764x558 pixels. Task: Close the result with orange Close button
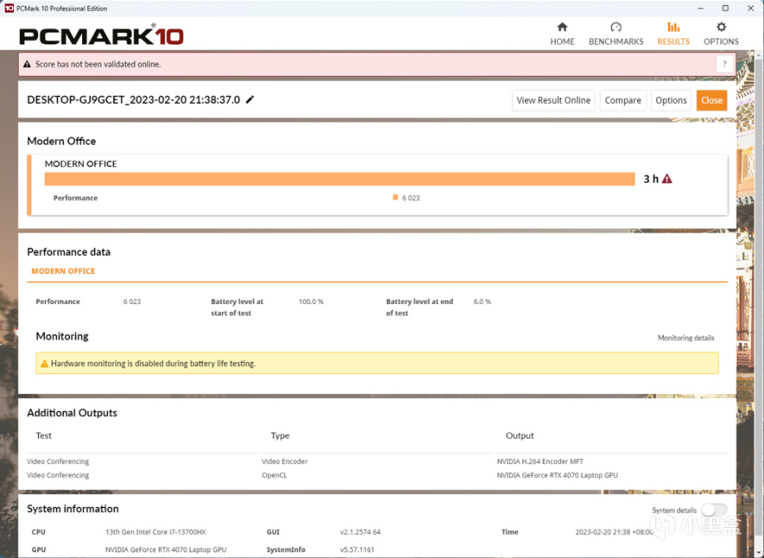pyautogui.click(x=712, y=100)
